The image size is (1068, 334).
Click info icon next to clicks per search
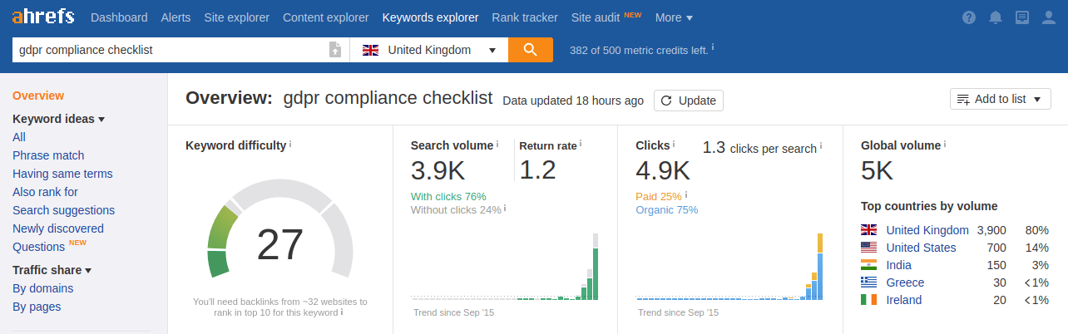821,146
